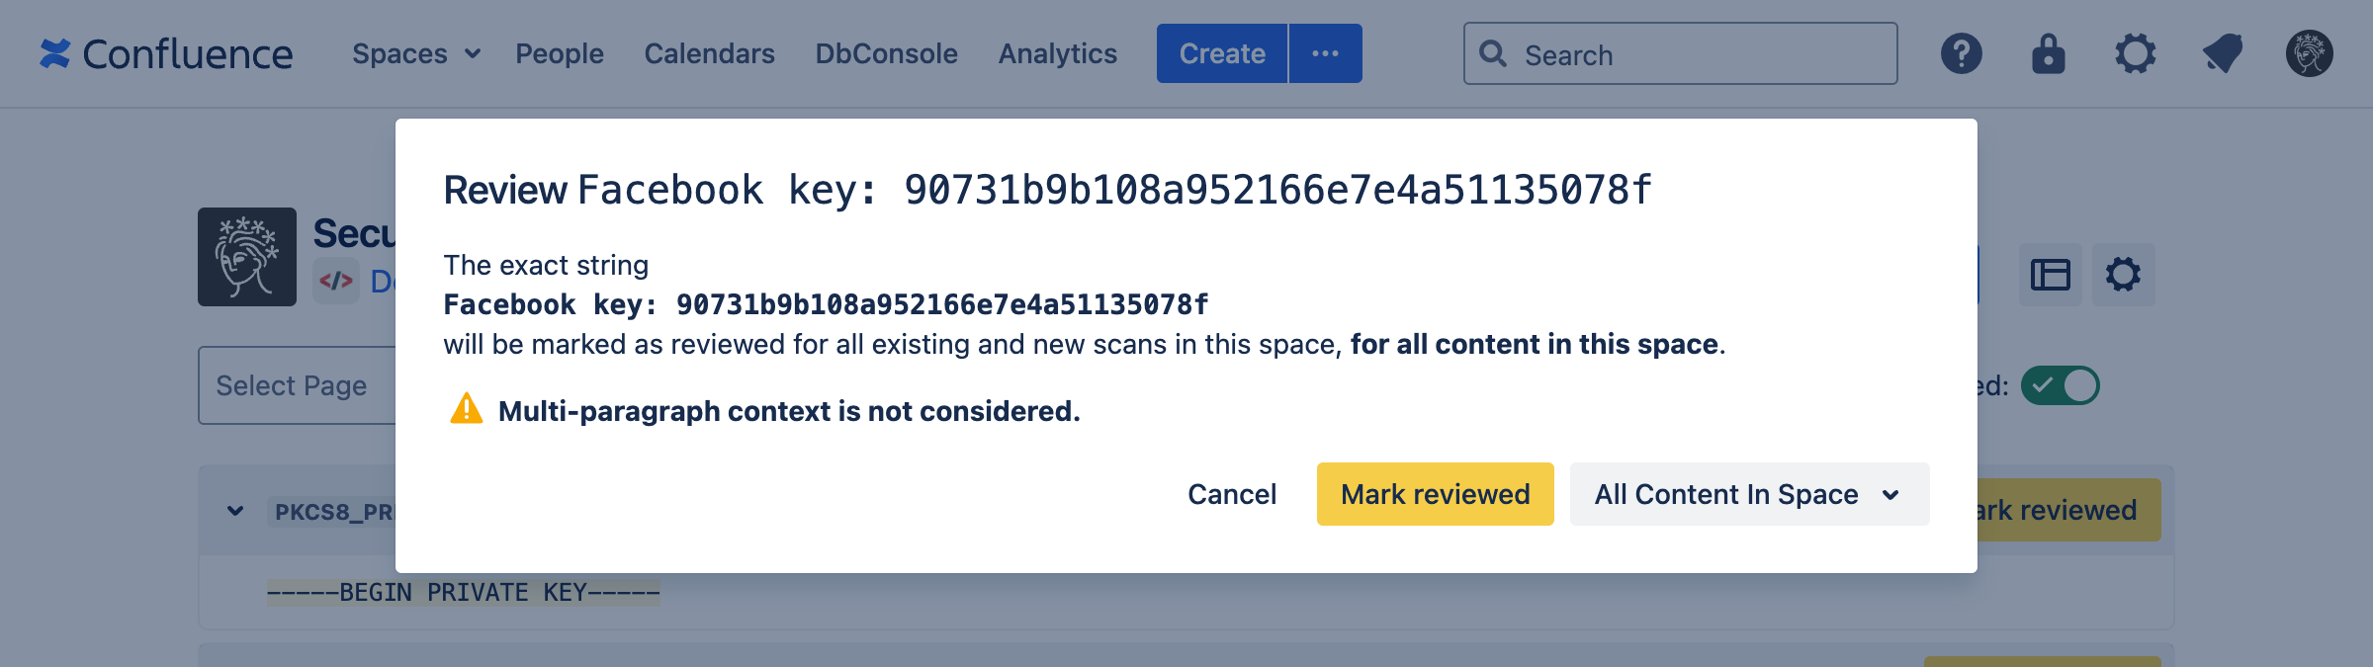Open the Spaces dropdown menu

pyautogui.click(x=416, y=53)
